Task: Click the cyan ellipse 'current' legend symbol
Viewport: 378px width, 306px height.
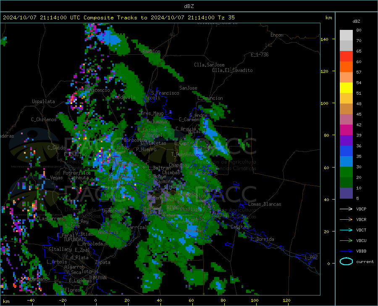Action: pyautogui.click(x=346, y=261)
